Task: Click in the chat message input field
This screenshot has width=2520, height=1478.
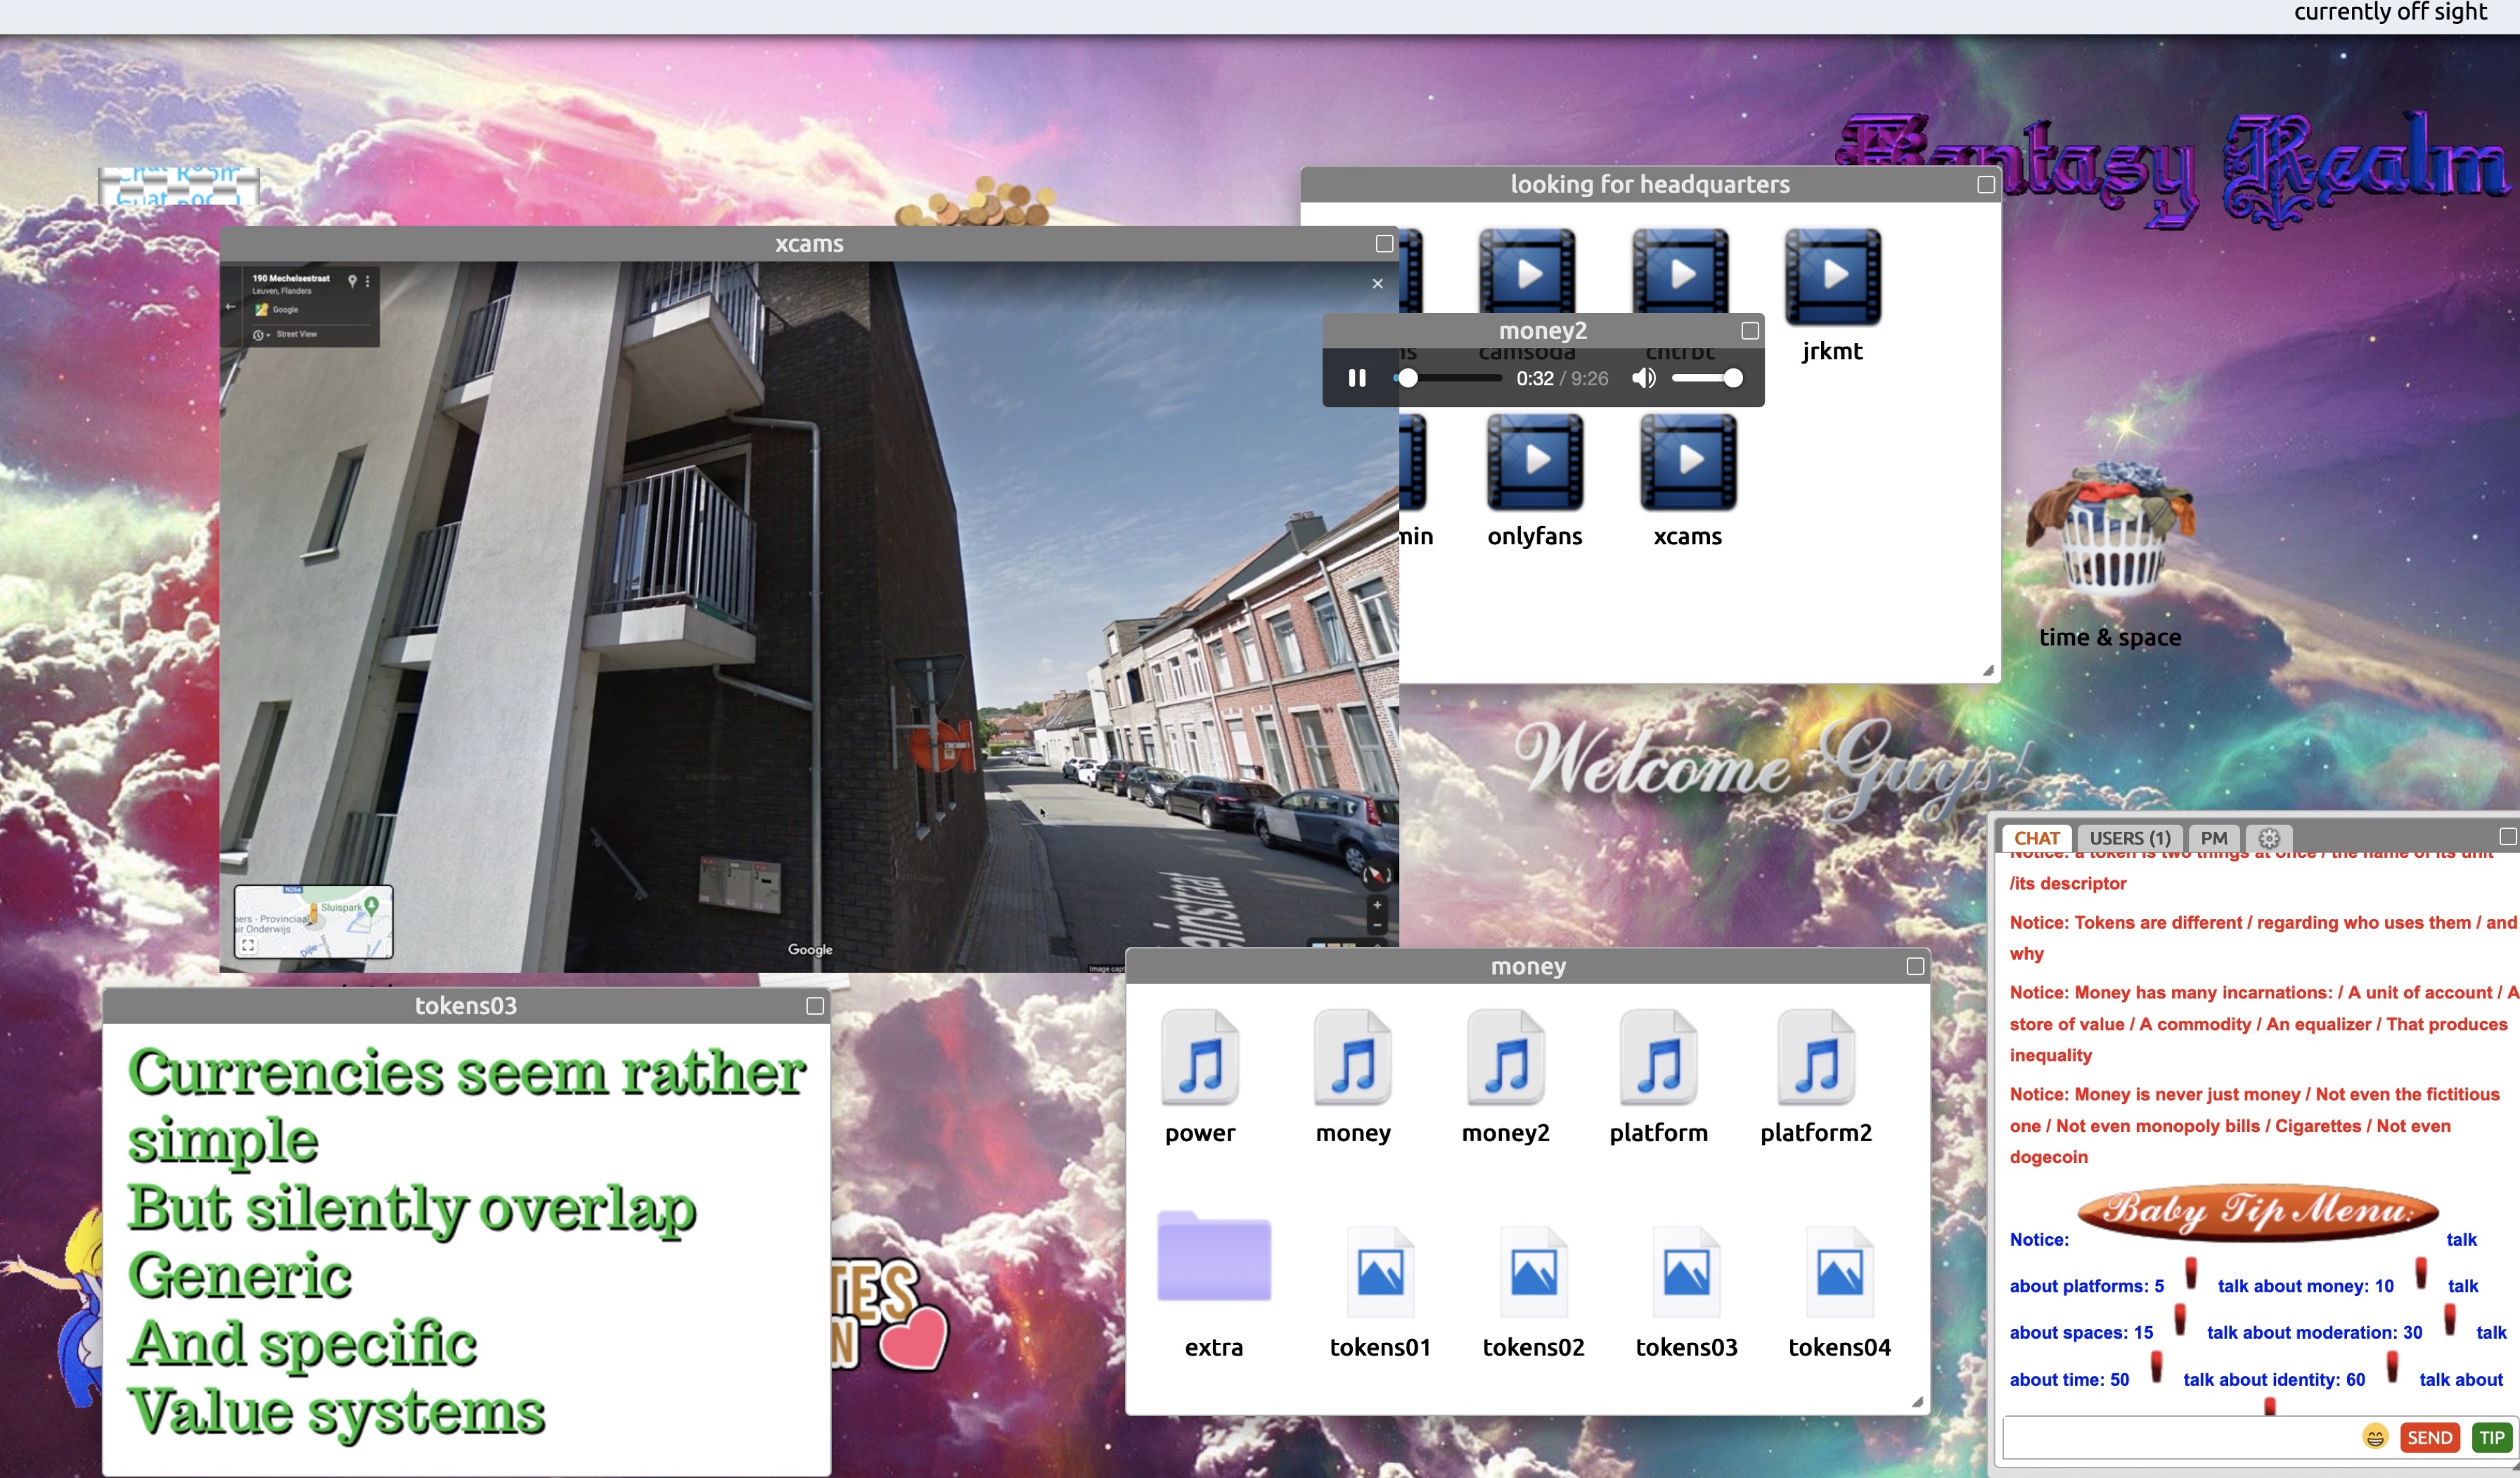Action: [x=2180, y=1437]
